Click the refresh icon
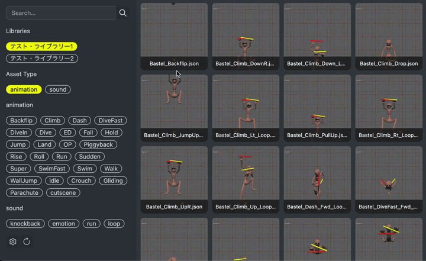This screenshot has width=426, height=261. pyautogui.click(x=27, y=241)
